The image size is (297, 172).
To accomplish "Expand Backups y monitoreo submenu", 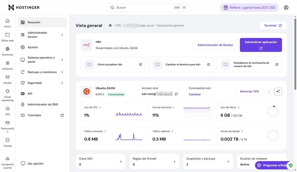I will coord(62,72).
